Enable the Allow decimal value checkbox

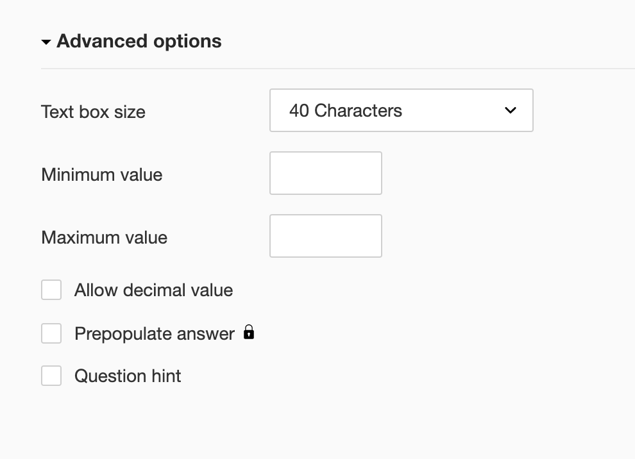click(51, 290)
